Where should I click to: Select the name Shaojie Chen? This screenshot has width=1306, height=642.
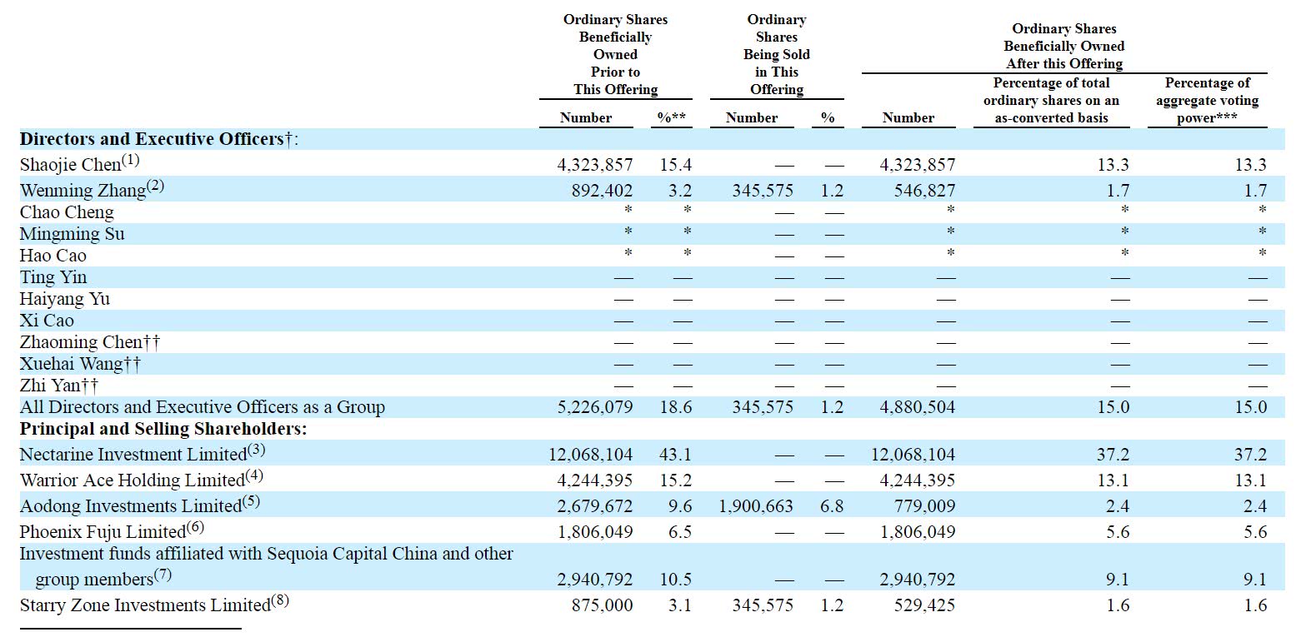71,165
